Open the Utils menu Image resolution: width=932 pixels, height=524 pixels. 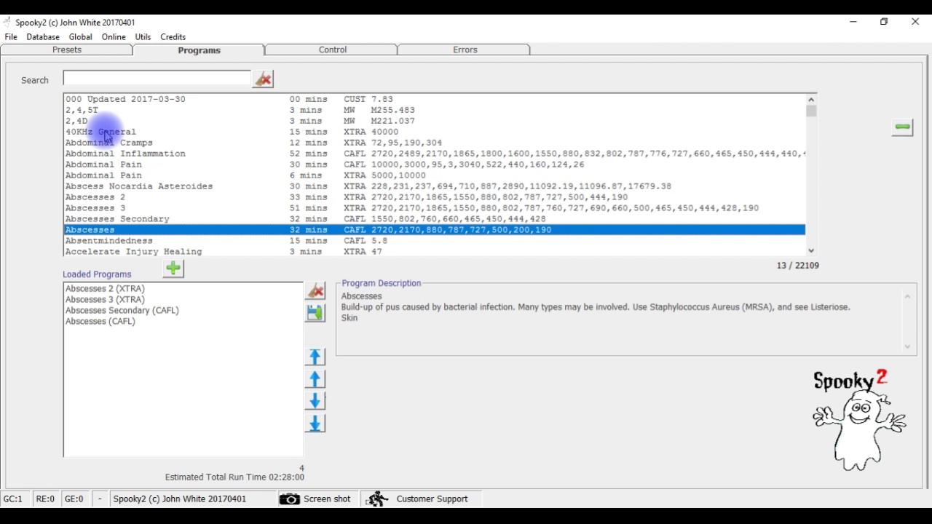tap(143, 36)
